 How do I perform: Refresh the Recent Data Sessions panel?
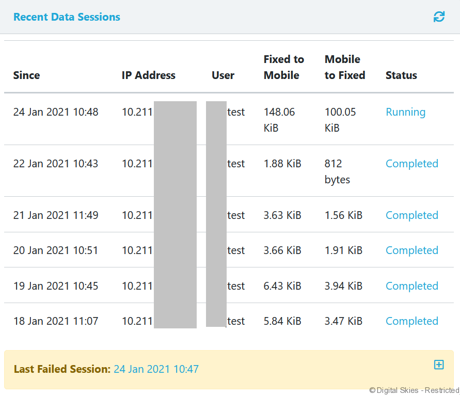439,17
